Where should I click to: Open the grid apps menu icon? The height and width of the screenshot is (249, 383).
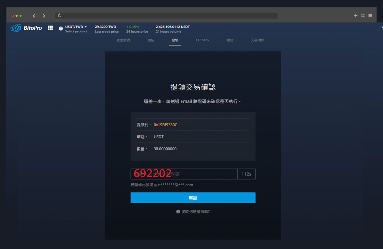pos(50,28)
